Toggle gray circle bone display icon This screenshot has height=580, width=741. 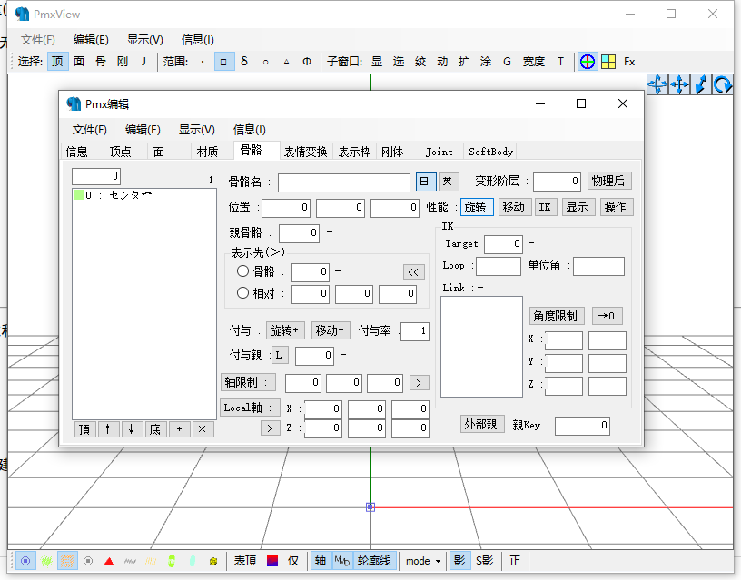tap(88, 561)
